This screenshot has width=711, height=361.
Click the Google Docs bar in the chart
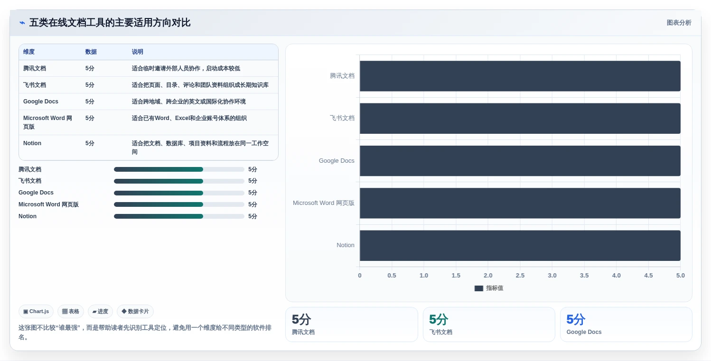coord(520,161)
